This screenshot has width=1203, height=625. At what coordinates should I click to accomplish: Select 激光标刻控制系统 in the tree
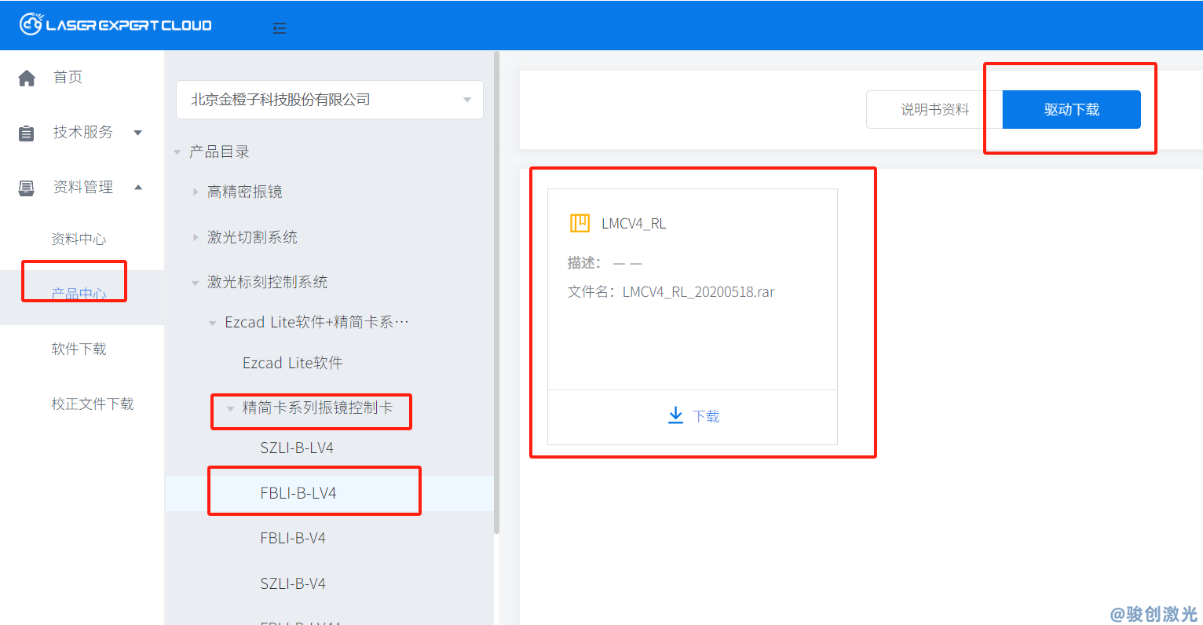pos(268,282)
